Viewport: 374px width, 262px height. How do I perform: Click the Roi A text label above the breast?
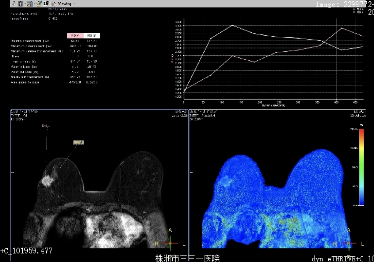coord(46,126)
